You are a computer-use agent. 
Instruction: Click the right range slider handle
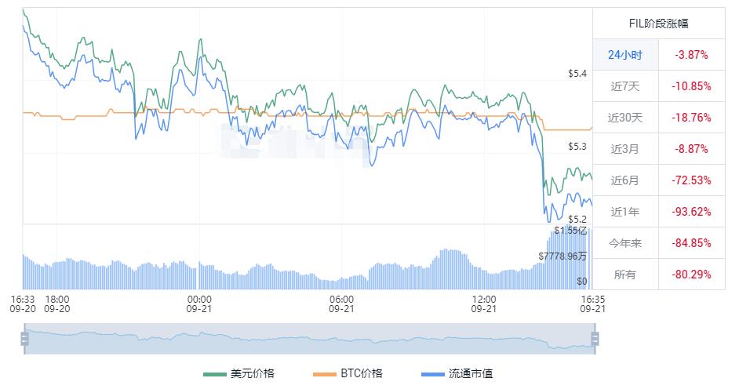point(595,339)
